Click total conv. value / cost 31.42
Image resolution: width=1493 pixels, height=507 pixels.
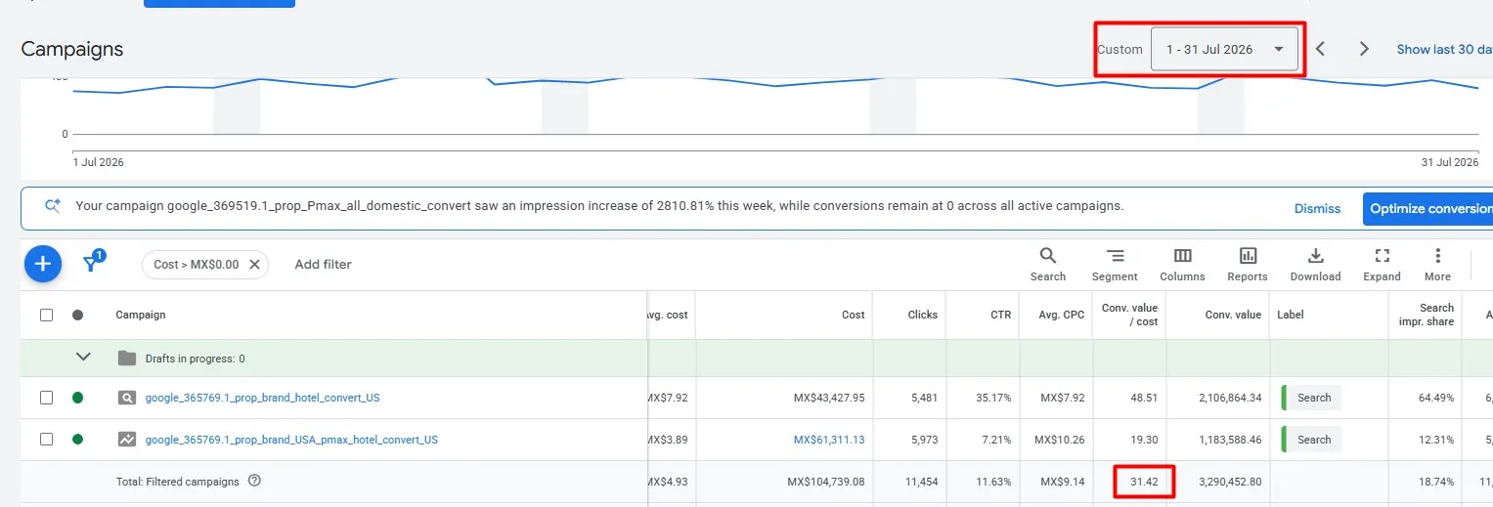click(1144, 482)
